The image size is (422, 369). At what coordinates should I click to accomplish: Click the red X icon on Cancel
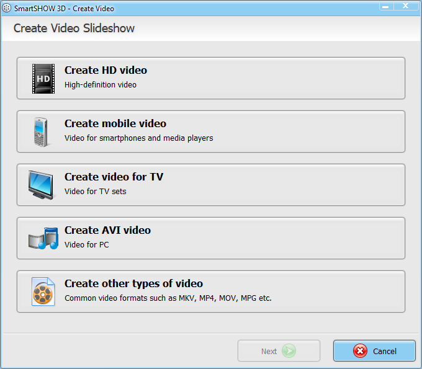click(360, 351)
